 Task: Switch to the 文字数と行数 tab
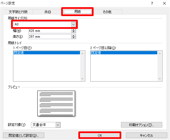18,12
